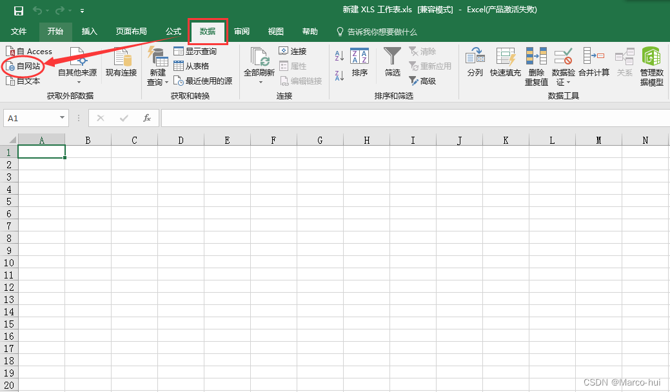Screen dimensions: 670x392
Task: Switch to the 视图 ribbon tab
Action: pyautogui.click(x=275, y=31)
